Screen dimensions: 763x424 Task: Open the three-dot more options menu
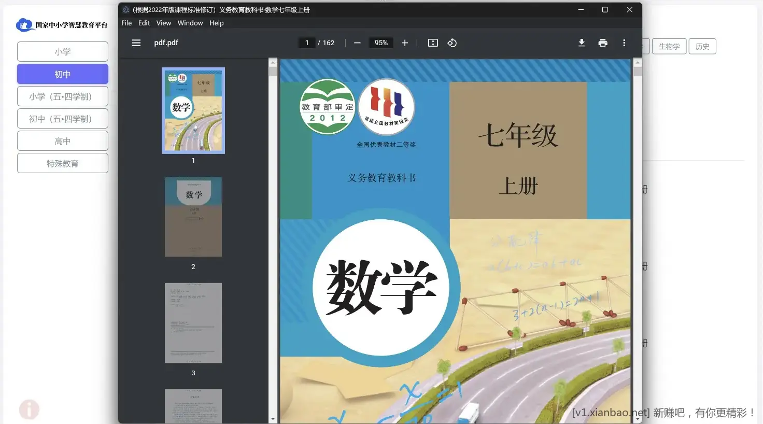624,43
